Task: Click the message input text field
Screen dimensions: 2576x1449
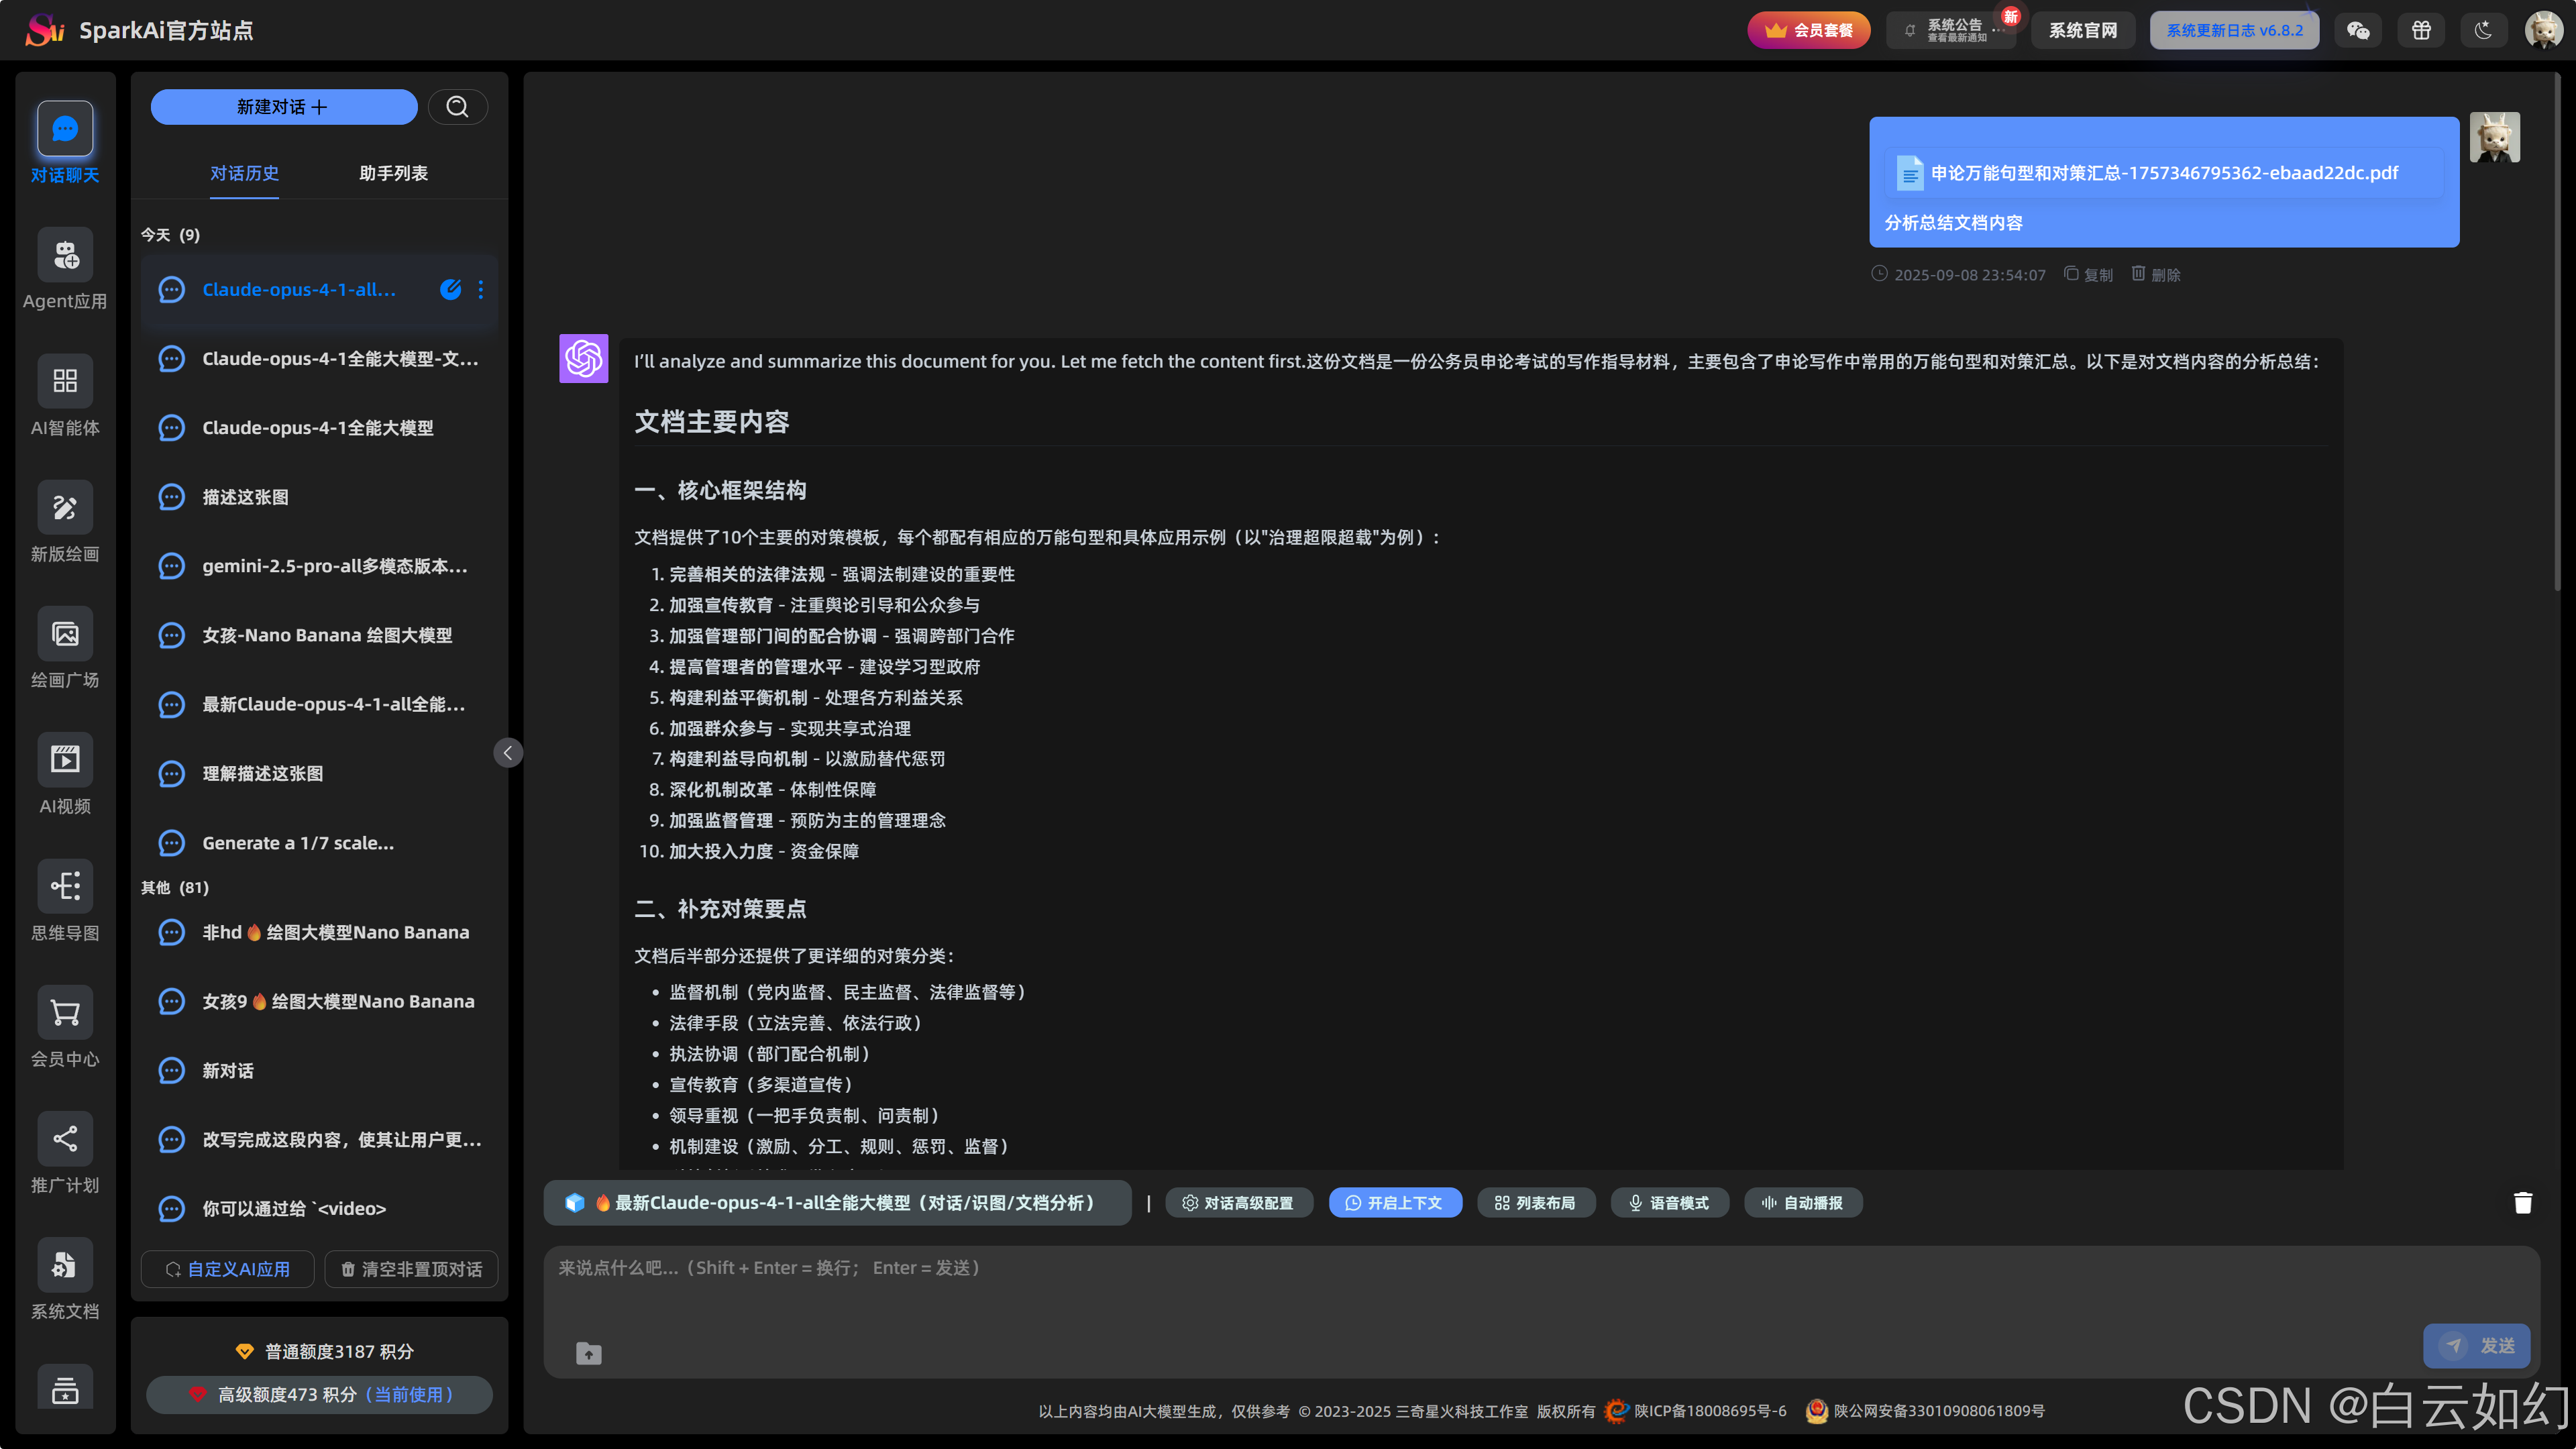Action: [x=1400, y=1290]
